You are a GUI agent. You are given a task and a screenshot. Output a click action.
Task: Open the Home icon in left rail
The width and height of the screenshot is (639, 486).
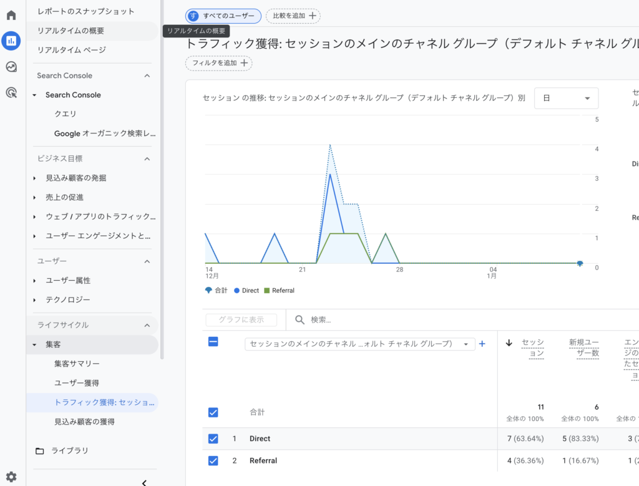[x=11, y=15]
